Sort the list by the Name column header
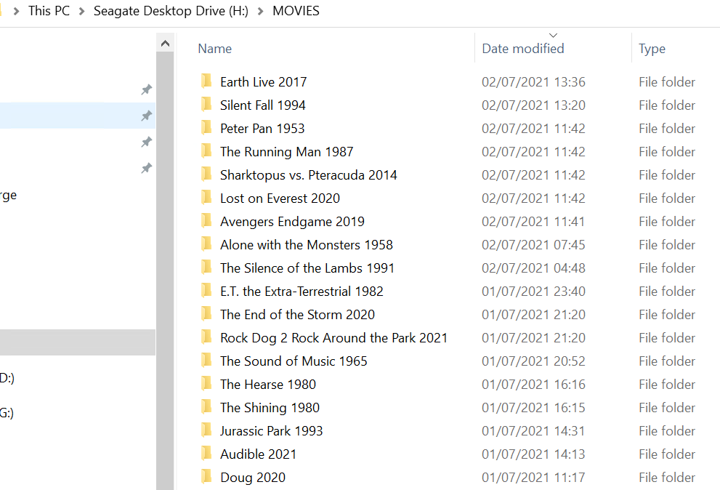The image size is (720, 490). 214,49
